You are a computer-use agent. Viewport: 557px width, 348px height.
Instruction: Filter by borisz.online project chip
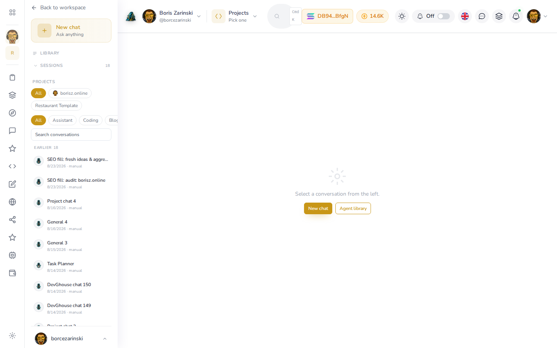click(70, 93)
